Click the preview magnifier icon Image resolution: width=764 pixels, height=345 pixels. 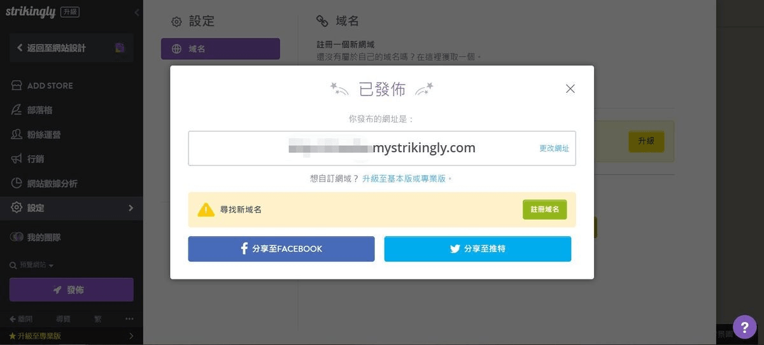pos(13,265)
